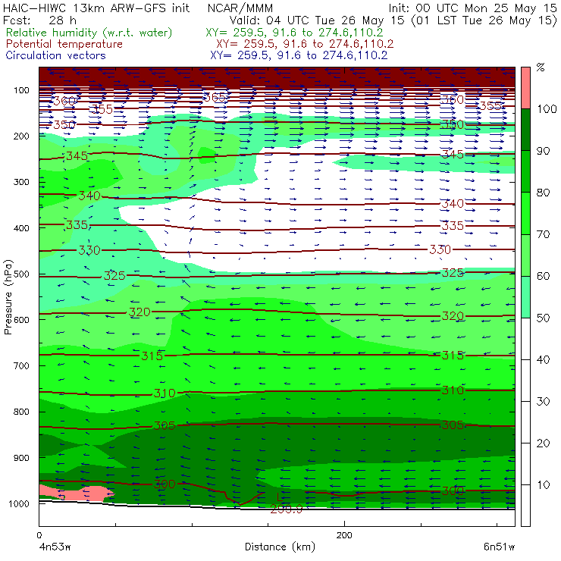The height and width of the screenshot is (561, 561).
Task: Click the 'Distance (km)' axis label
Action: point(280,547)
